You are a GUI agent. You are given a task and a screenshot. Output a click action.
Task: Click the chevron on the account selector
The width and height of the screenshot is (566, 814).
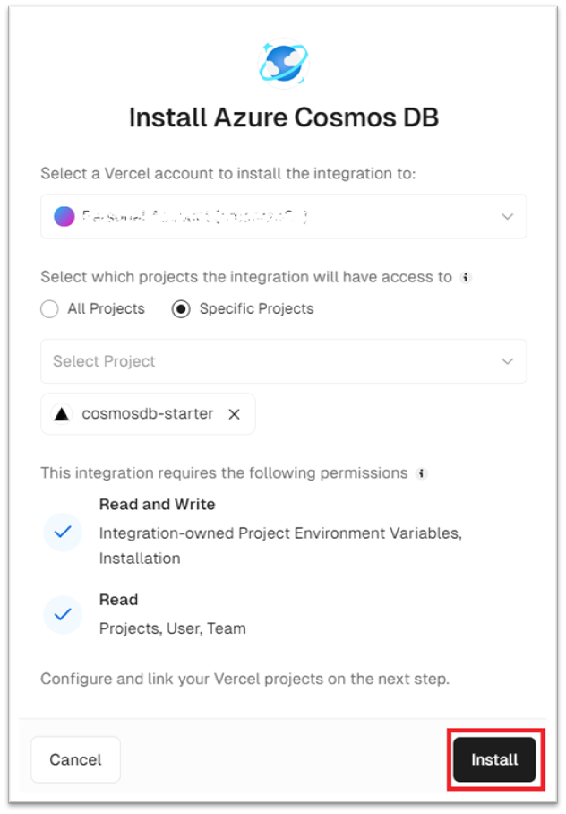coord(507,217)
